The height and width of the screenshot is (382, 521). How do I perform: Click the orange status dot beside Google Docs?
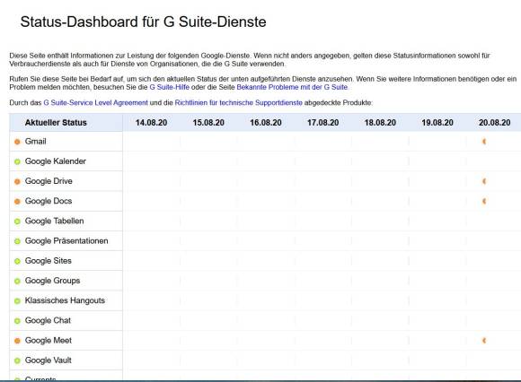(17, 202)
